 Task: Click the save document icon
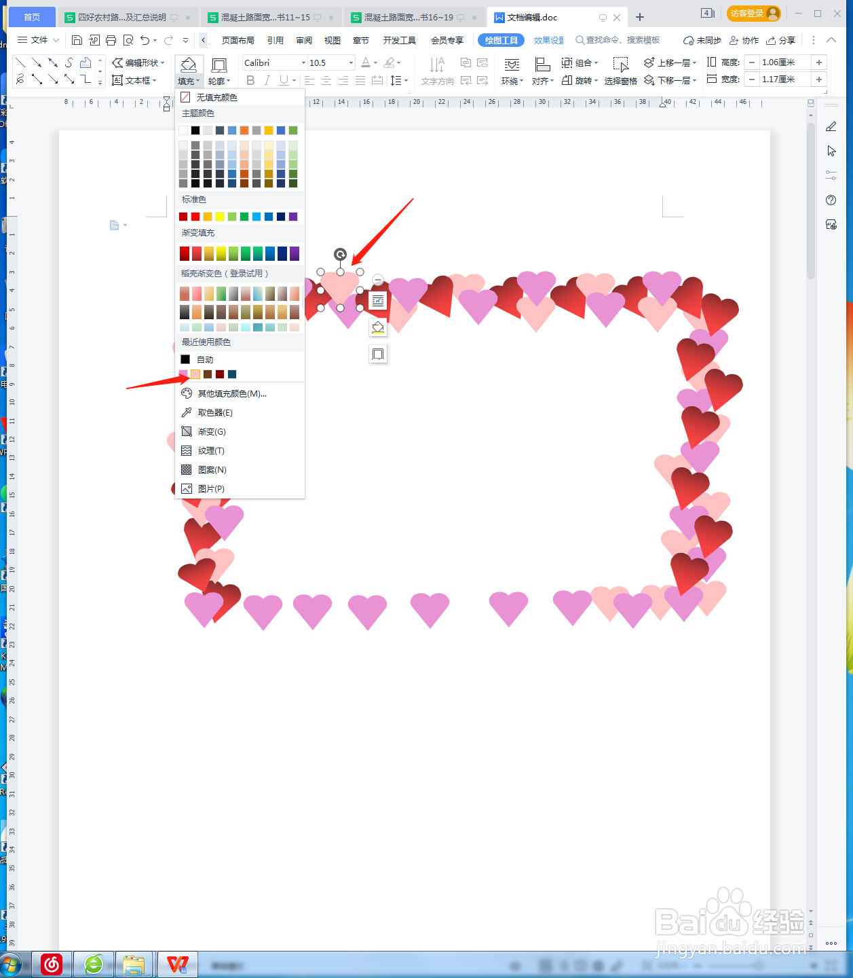point(77,40)
